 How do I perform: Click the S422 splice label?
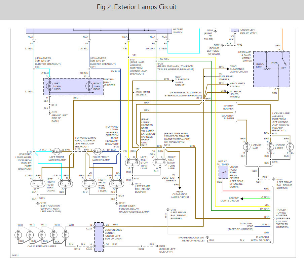160,63
